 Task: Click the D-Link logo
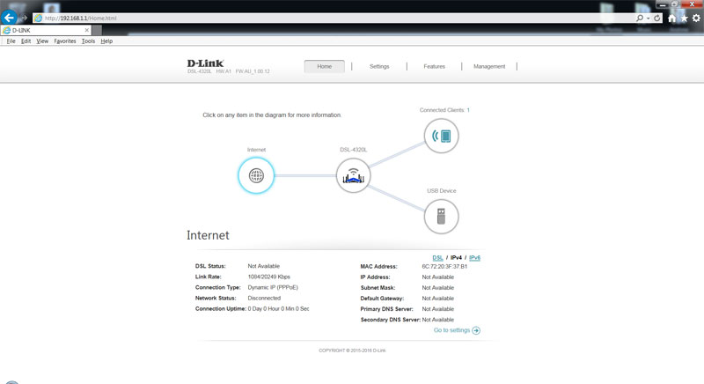point(205,63)
